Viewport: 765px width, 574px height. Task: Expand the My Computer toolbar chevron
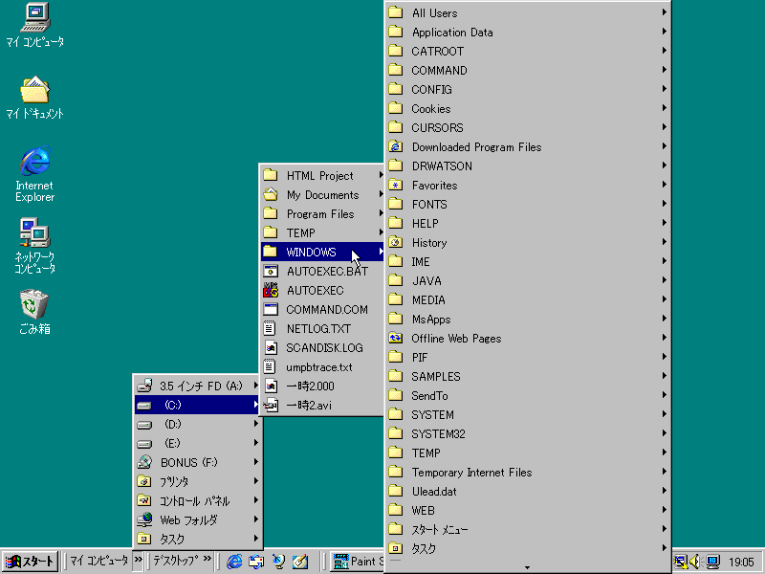[138, 560]
